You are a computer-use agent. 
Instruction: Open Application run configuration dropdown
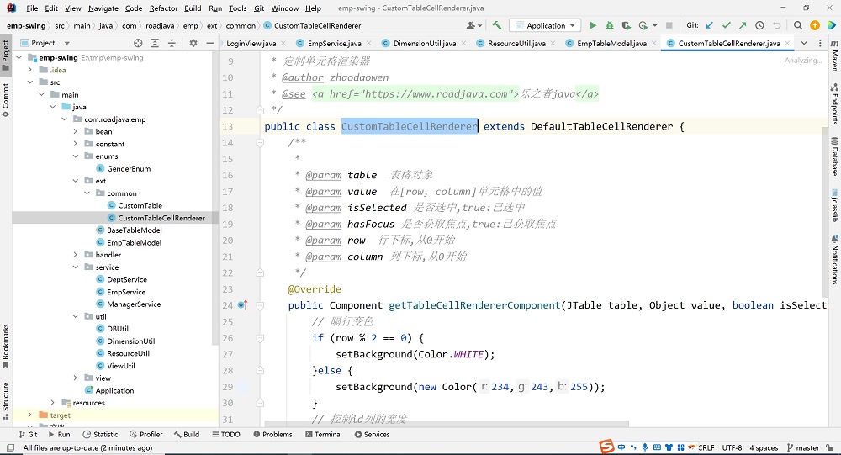[x=545, y=25]
